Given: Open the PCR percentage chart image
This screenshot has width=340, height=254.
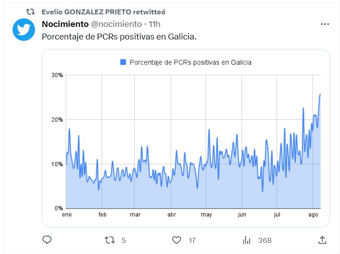Looking at the screenshot, I should (x=186, y=148).
